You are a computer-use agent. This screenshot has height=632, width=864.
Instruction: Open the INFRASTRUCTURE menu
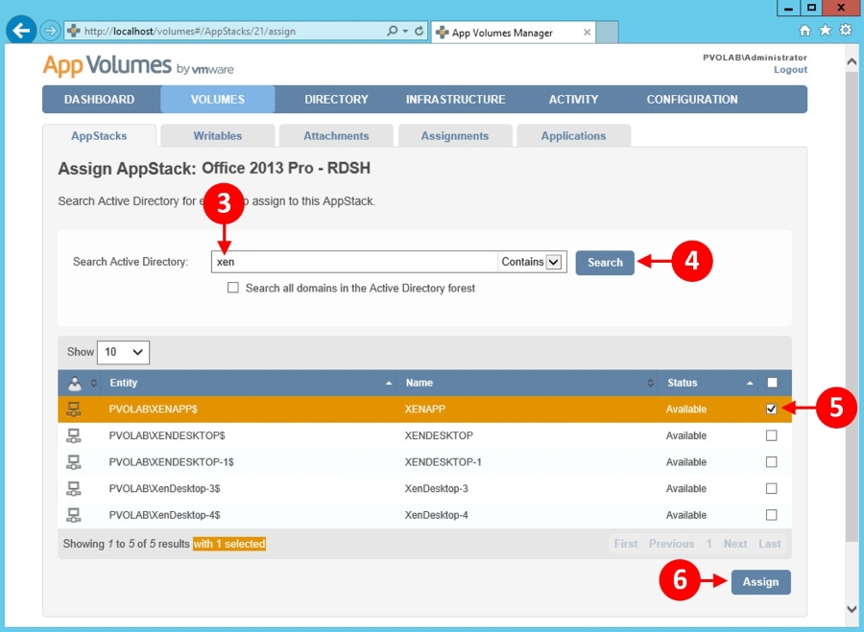pos(456,100)
